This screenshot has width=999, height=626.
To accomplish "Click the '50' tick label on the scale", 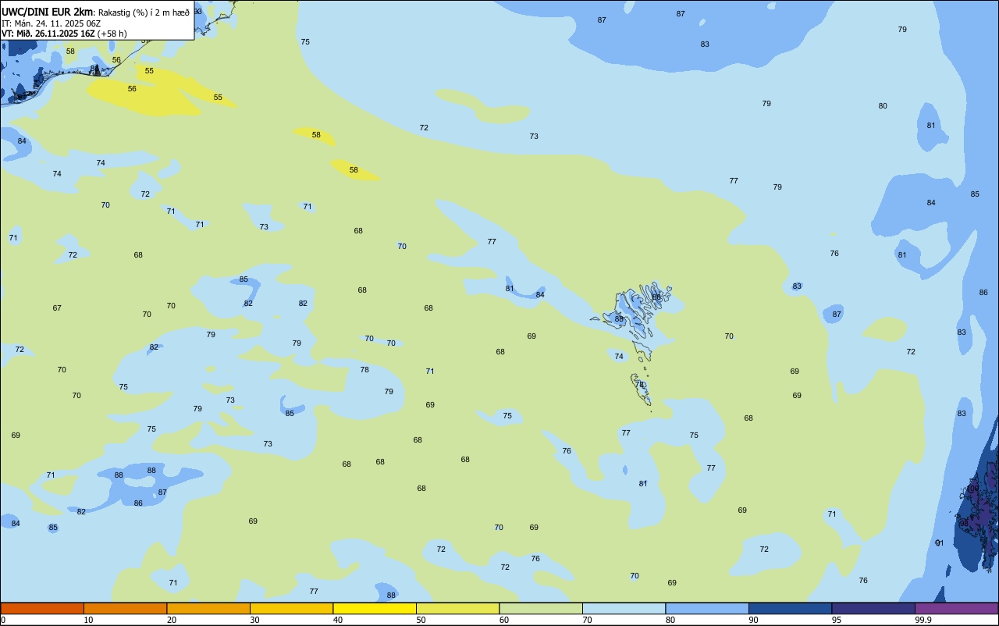I will tap(421, 620).
